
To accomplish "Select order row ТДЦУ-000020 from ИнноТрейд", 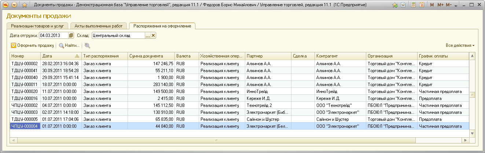I will pos(25,92).
